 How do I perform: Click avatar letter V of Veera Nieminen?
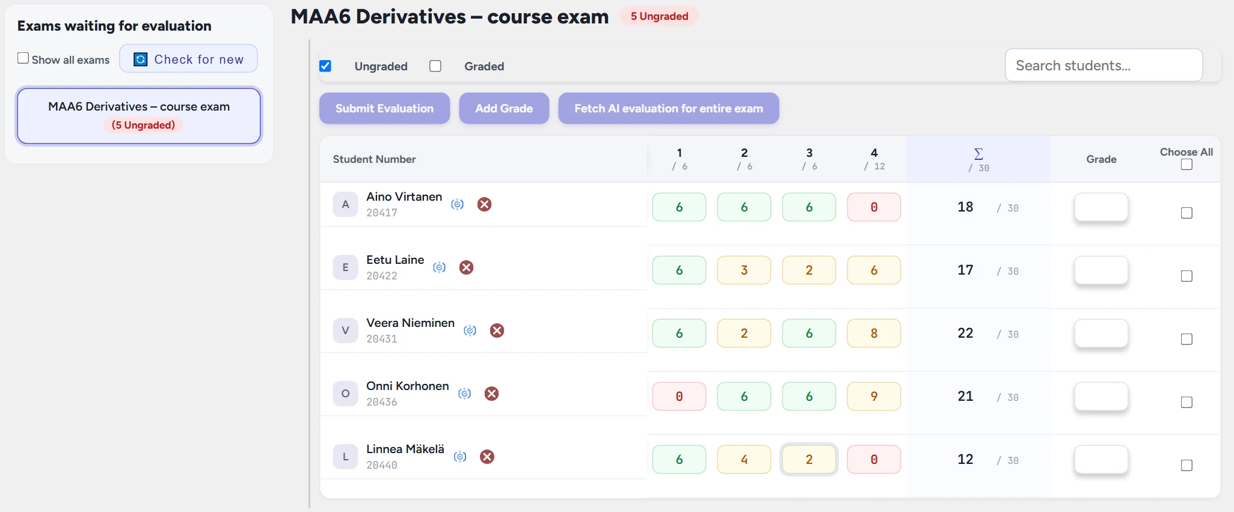point(345,331)
